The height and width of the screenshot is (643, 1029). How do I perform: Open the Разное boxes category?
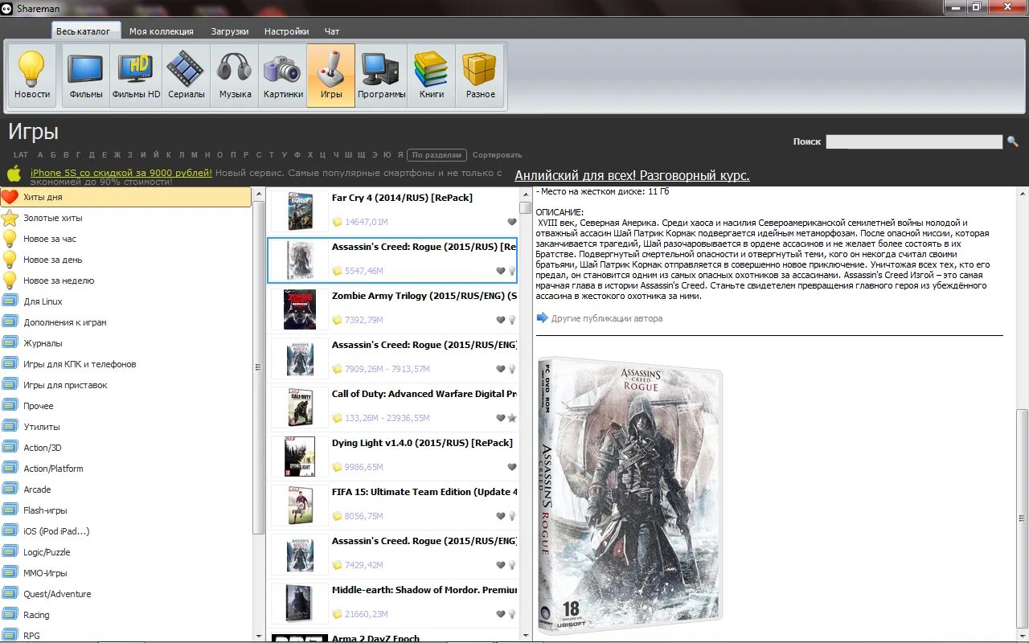481,76
